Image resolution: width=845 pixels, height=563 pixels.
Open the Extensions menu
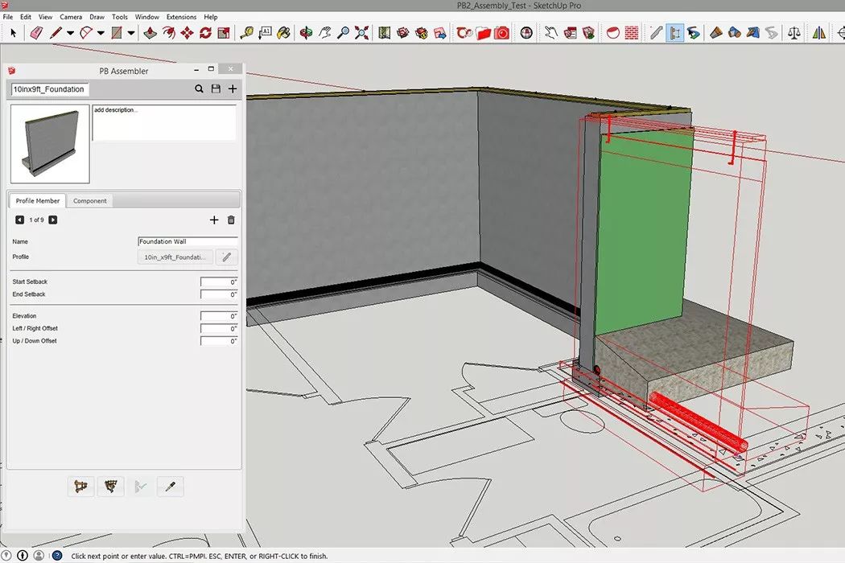pyautogui.click(x=181, y=17)
